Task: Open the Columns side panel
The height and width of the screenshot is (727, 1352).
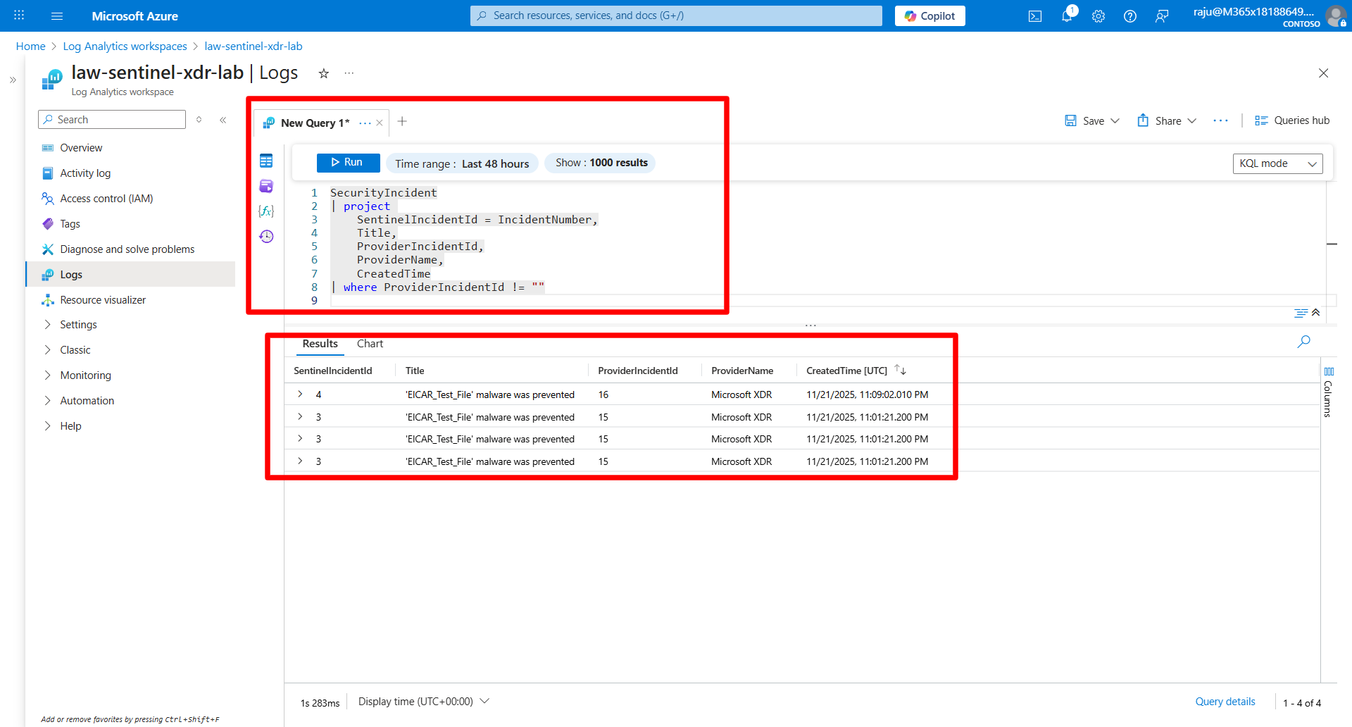Action: (1328, 392)
